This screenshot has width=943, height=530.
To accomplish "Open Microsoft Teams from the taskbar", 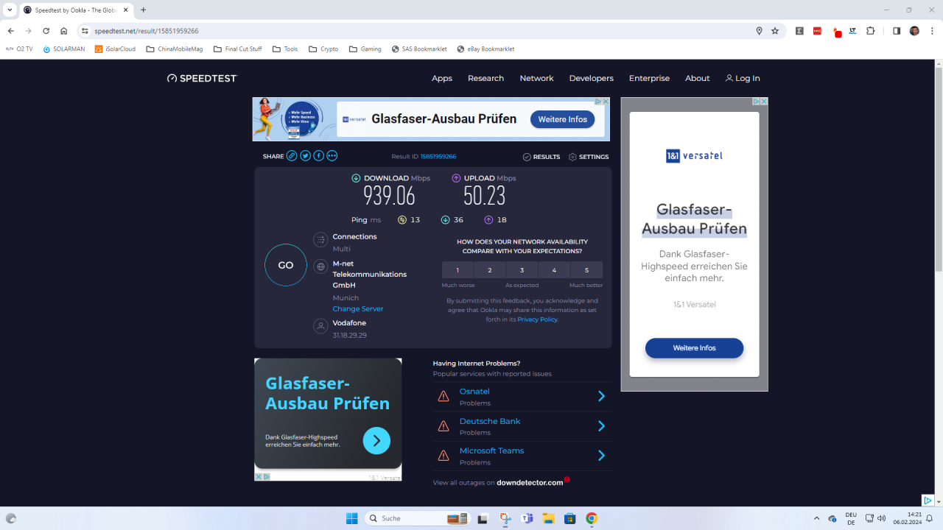I will point(527,518).
